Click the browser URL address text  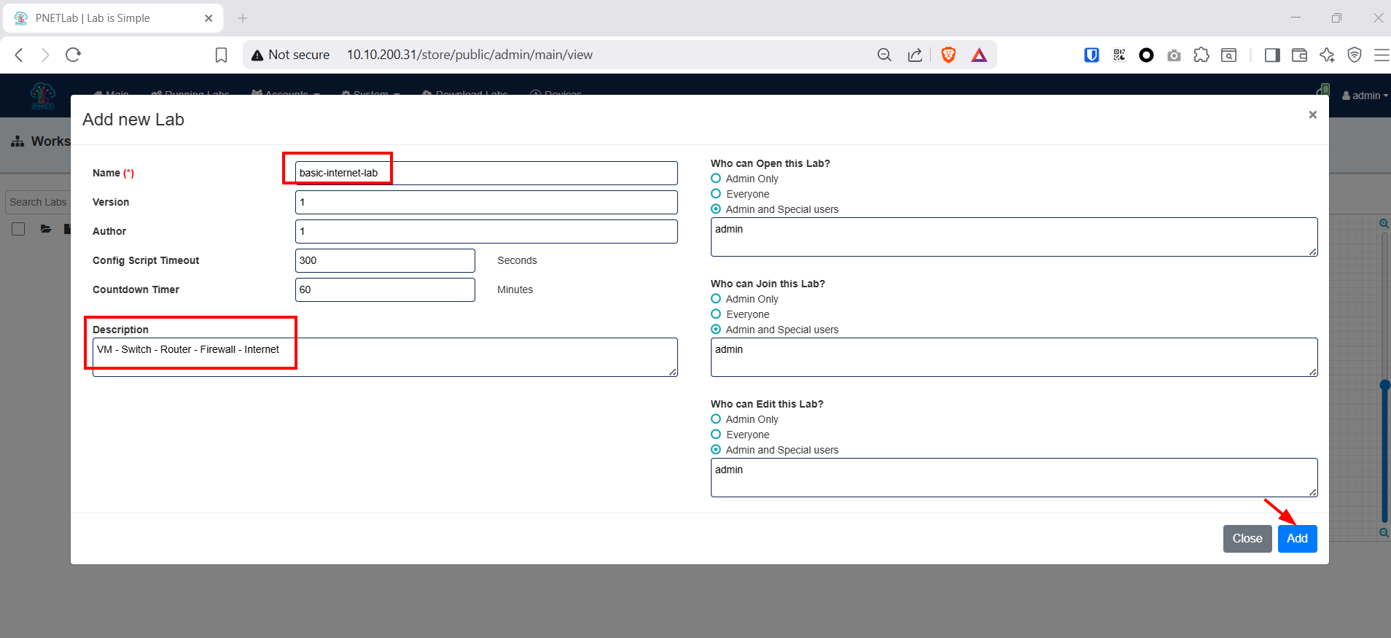point(469,55)
